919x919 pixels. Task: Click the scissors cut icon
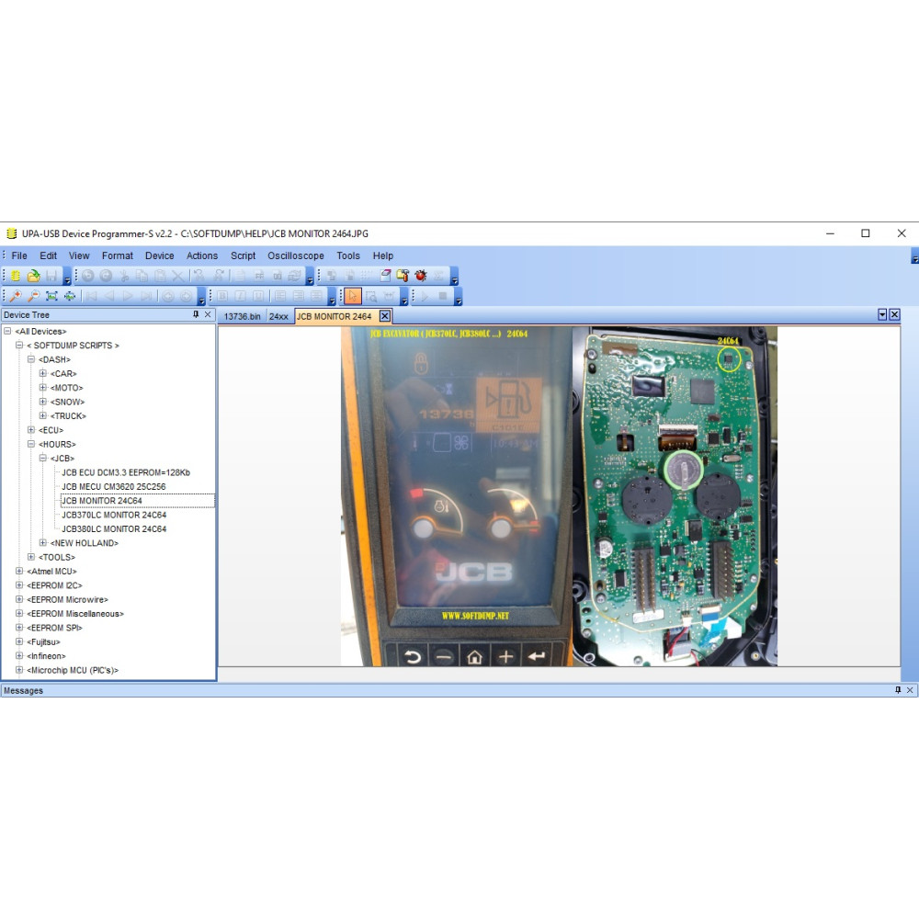tap(124, 276)
